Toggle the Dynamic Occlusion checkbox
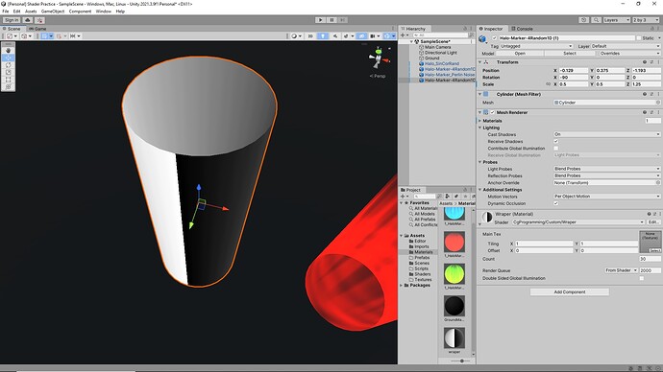 [556, 203]
